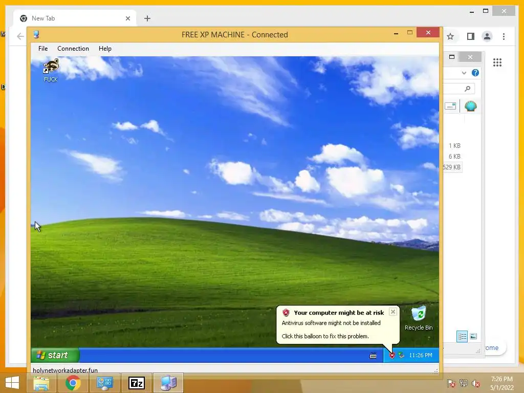This screenshot has height=393, width=524.
Task: Click the resize grip of the viewer window
Action: pos(436,370)
